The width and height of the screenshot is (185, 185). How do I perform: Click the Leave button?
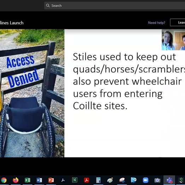pyautogui.click(x=178, y=22)
